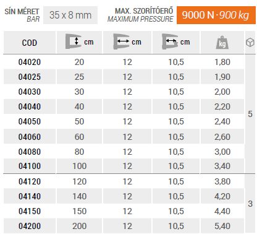Click the kg weight icon

[222, 43]
